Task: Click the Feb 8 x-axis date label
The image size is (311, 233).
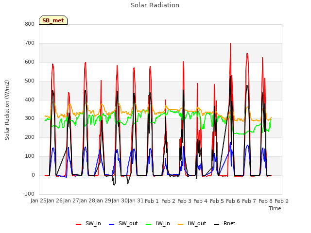Action: (265, 201)
